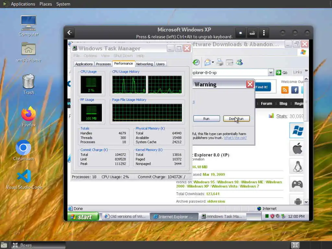Click the Boxes entry in bottom panel

pos(38,245)
